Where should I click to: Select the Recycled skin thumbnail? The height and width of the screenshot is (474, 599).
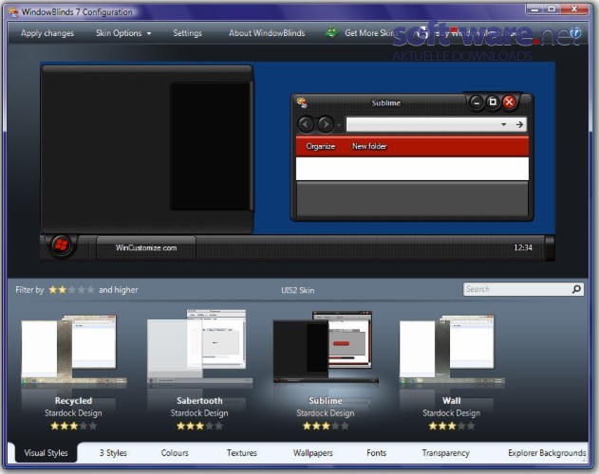(73, 349)
